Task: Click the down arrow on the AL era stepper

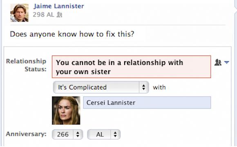Action: point(115,136)
